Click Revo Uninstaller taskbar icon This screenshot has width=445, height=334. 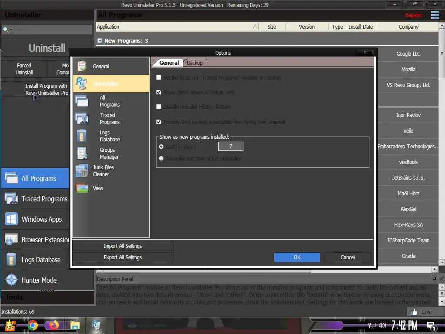(96, 325)
